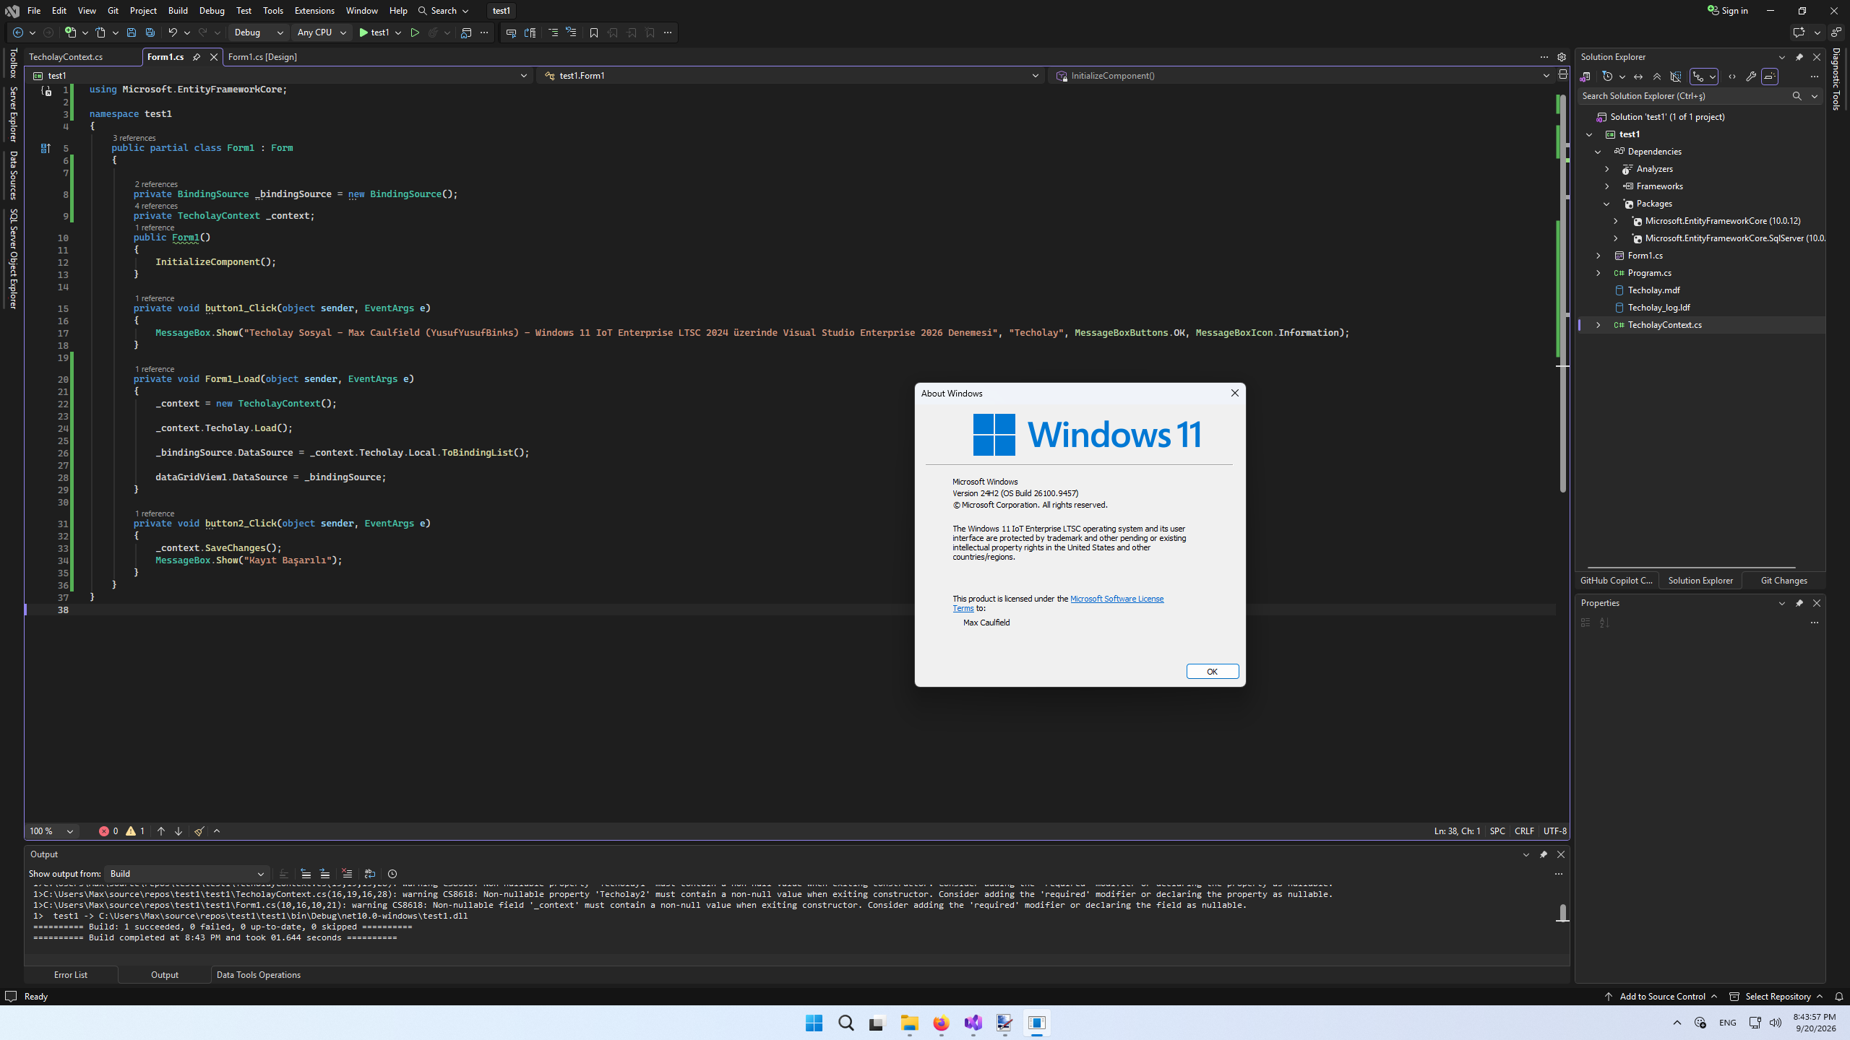Click Solution Explorer Switch Views icon
The image size is (1850, 1040).
coord(1586,77)
